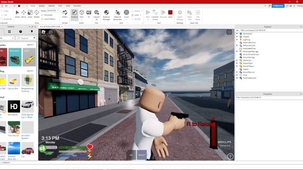Image resolution: width=303 pixels, height=170 pixels.
Task: Open the chat icon in game viewport
Action: click(x=51, y=32)
